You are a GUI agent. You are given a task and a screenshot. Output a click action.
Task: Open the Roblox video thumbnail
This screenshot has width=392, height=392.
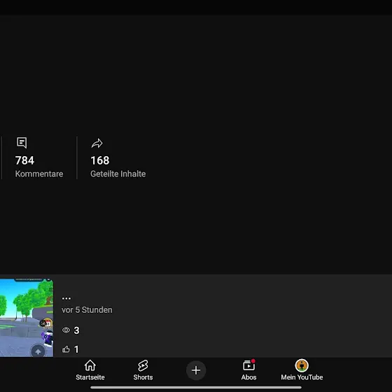pyautogui.click(x=27, y=318)
